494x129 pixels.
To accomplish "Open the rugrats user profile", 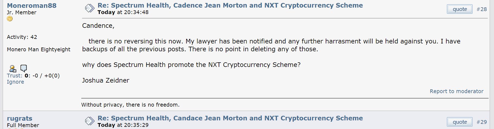I will (x=20, y=118).
